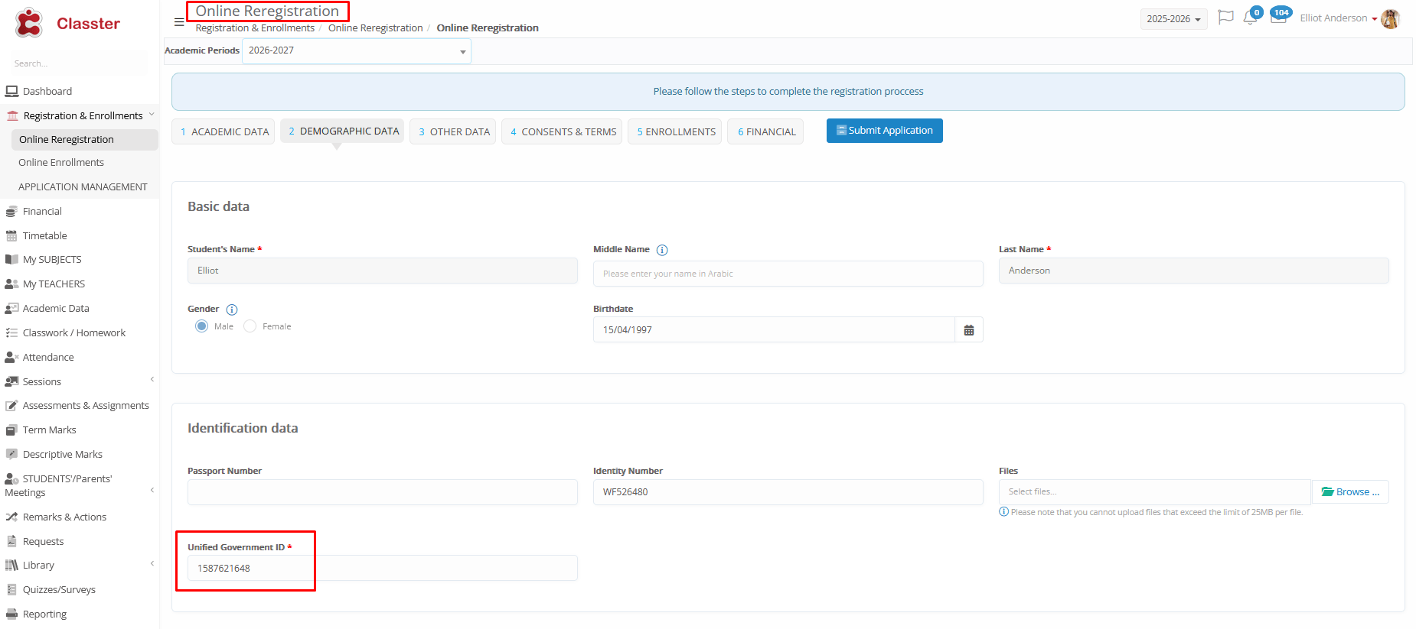Image resolution: width=1416 pixels, height=629 pixels.
Task: Open the birthdate calendar picker icon
Action: point(969,330)
